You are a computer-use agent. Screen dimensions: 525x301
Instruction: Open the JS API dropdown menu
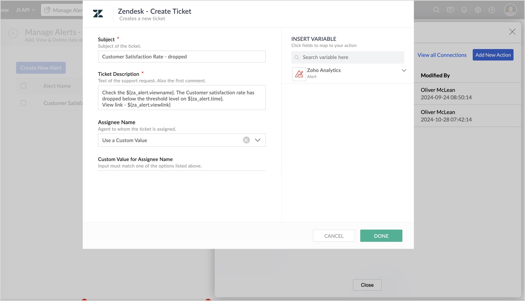tap(26, 10)
